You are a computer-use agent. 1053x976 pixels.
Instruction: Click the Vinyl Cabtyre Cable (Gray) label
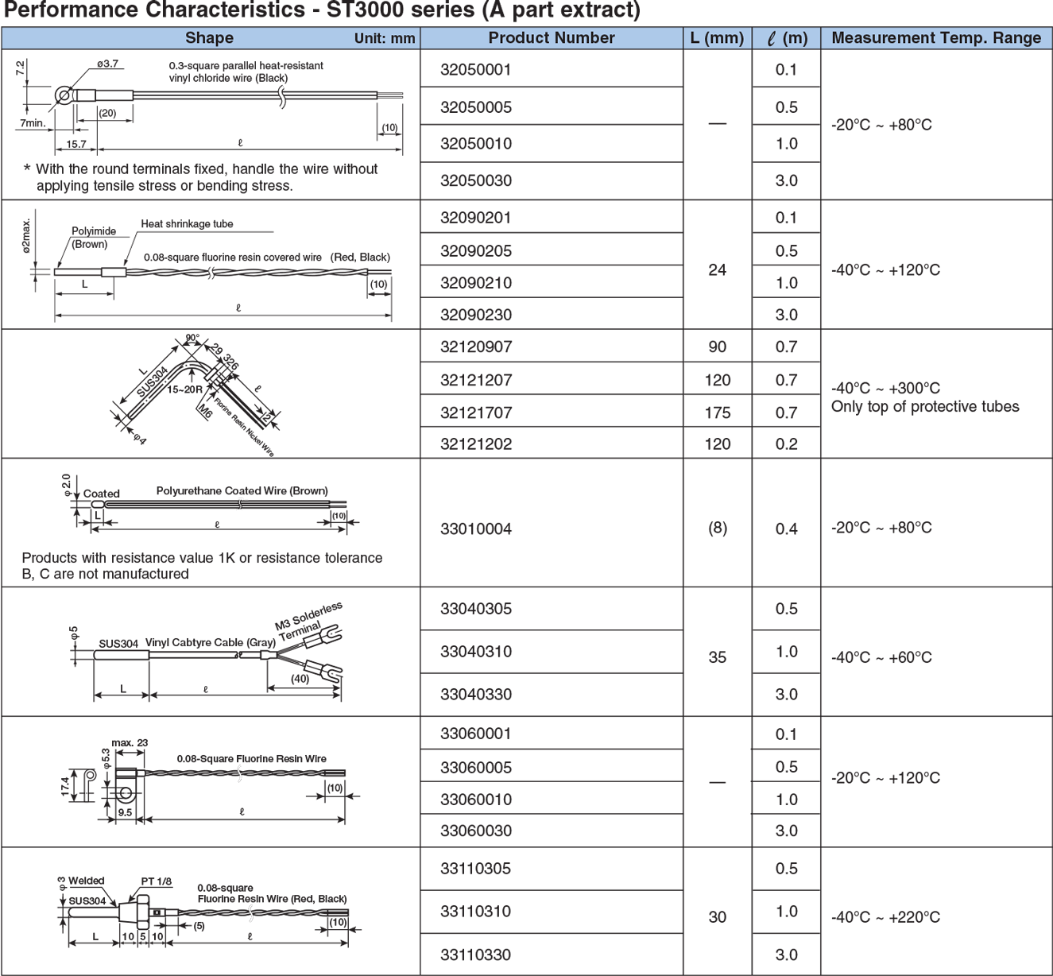[x=211, y=642]
